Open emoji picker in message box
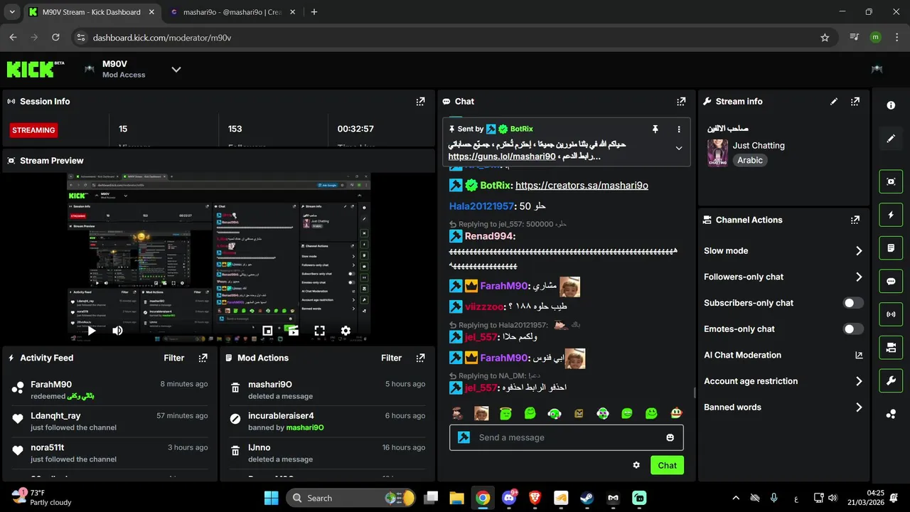 (x=670, y=437)
